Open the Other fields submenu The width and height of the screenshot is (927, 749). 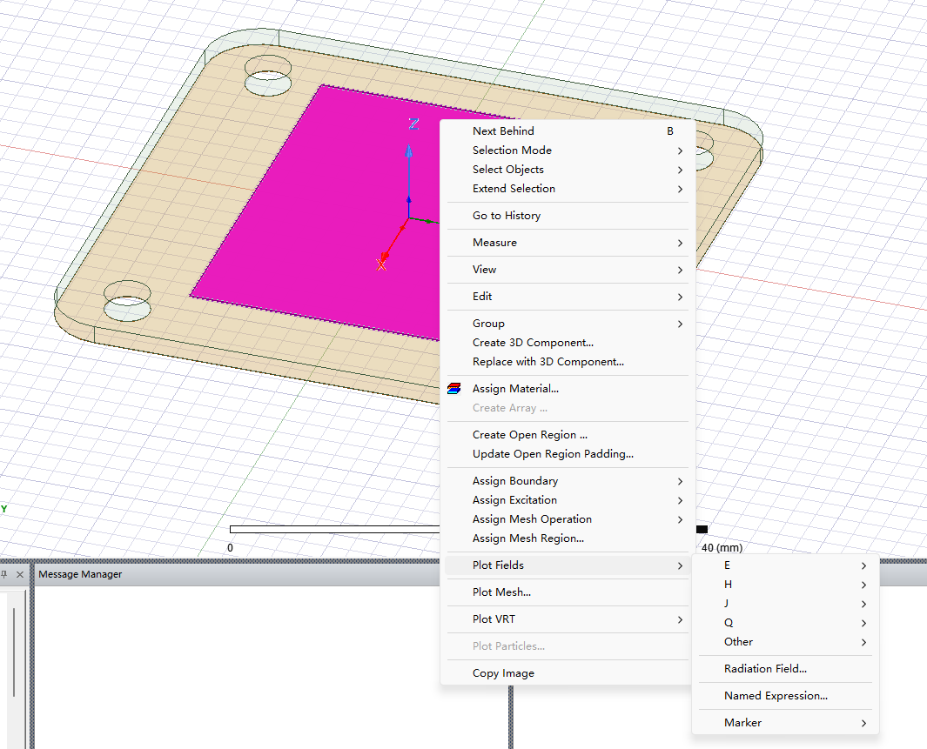[738, 642]
